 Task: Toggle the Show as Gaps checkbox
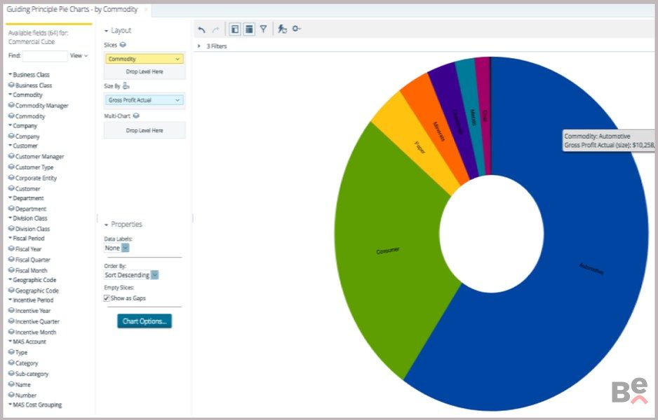(107, 298)
